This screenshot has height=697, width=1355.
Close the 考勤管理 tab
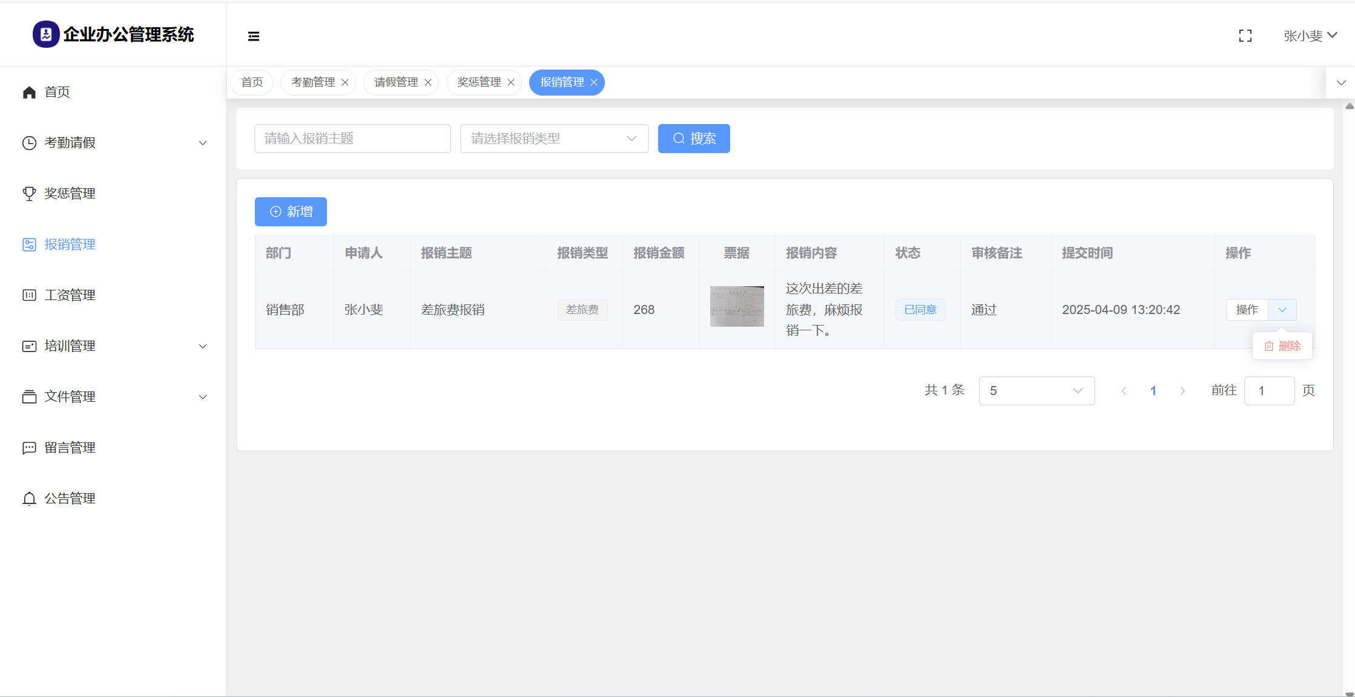[x=345, y=82]
